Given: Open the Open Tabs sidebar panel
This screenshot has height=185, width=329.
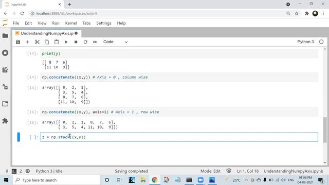Looking at the screenshot, I should [x=5, y=104].
